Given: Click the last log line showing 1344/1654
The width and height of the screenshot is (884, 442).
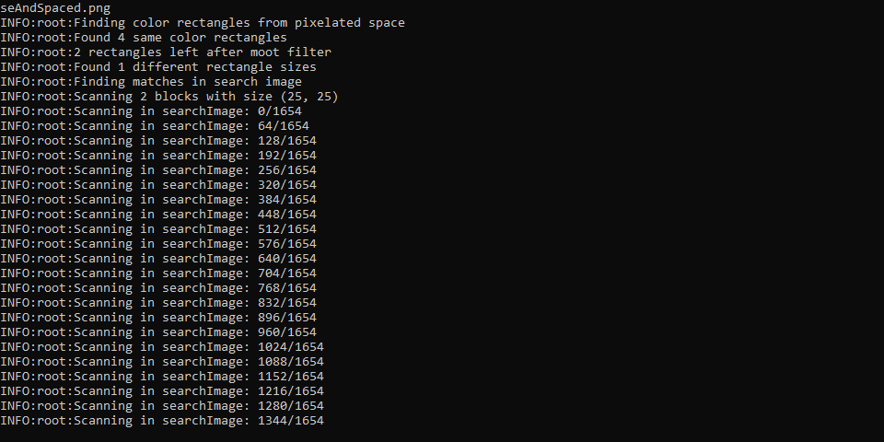Looking at the screenshot, I should 162,420.
